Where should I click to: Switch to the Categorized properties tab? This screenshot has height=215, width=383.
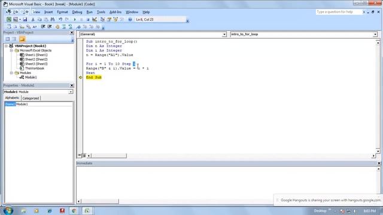pyautogui.click(x=31, y=98)
